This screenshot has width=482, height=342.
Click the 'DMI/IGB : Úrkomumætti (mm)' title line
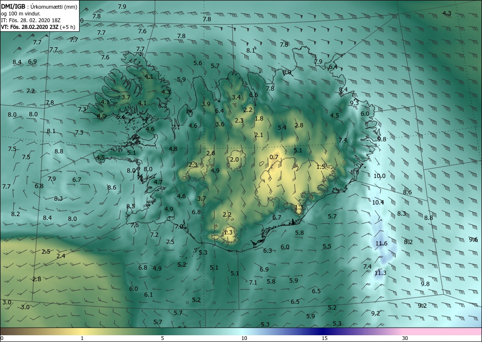(x=39, y=7)
